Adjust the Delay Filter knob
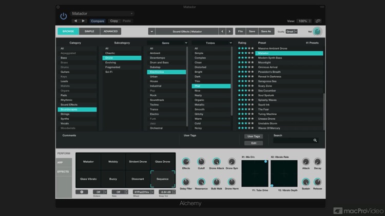The image size is (385, 216). tap(186, 182)
